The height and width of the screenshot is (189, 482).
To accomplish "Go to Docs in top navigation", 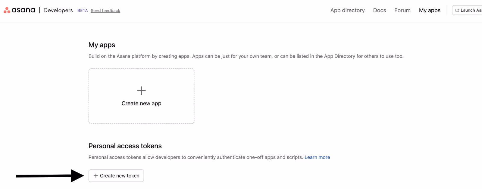I will [x=379, y=10].
